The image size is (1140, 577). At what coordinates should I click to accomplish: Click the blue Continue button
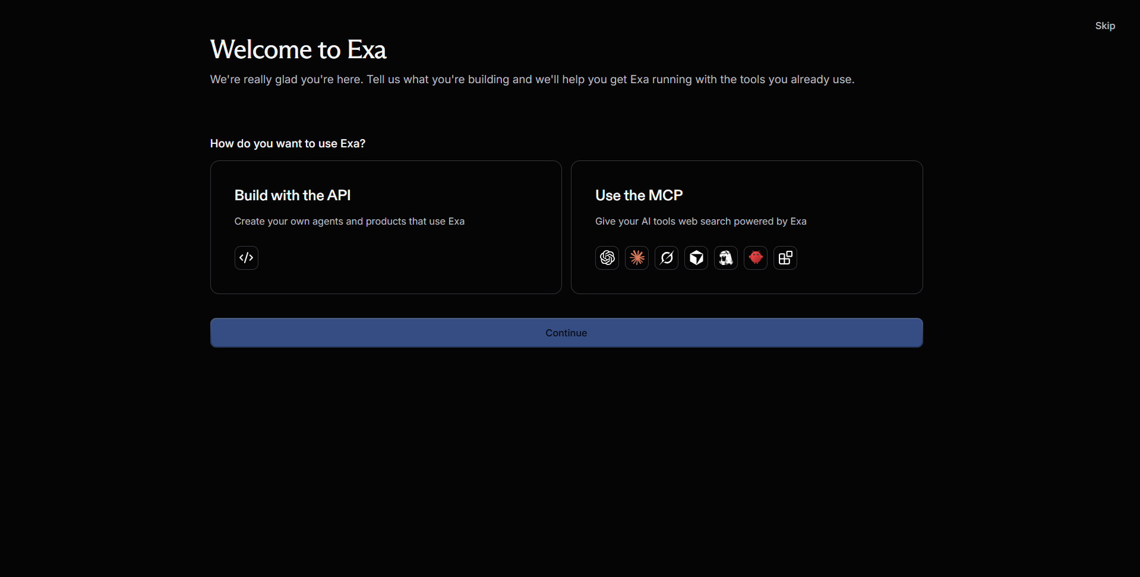[x=566, y=333]
